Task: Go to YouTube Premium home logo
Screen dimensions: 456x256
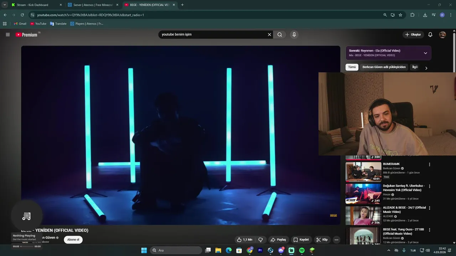Action: tap(26, 34)
